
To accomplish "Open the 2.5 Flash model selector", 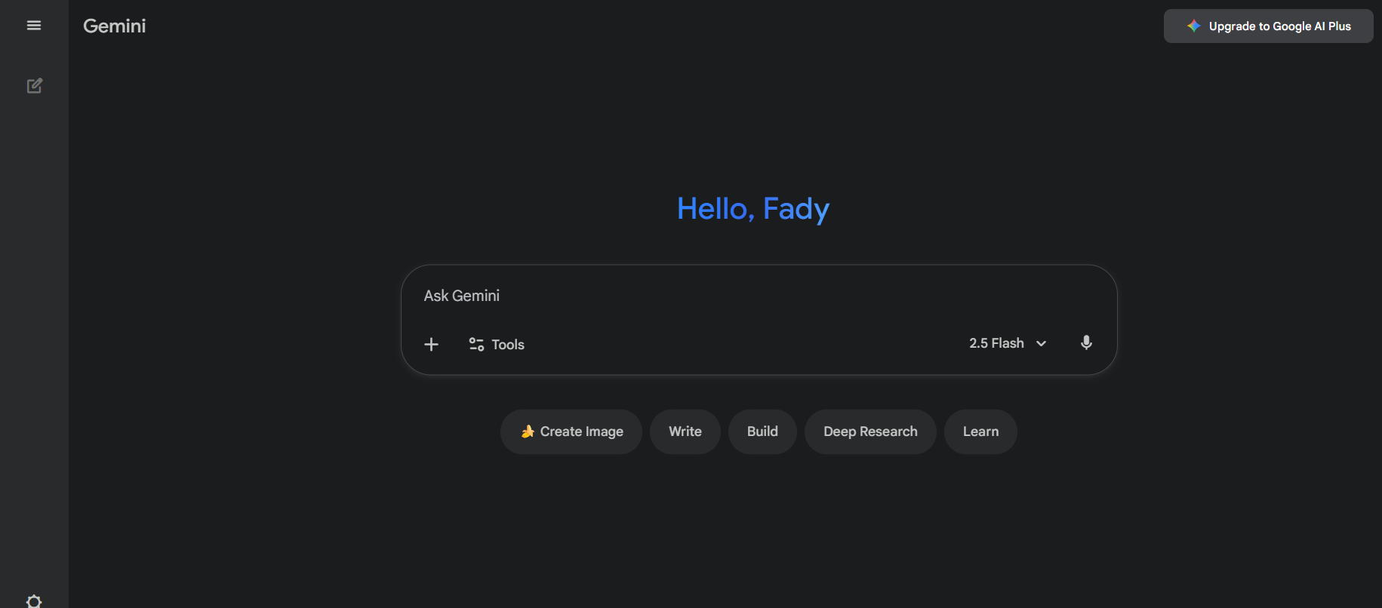I will pos(997,343).
